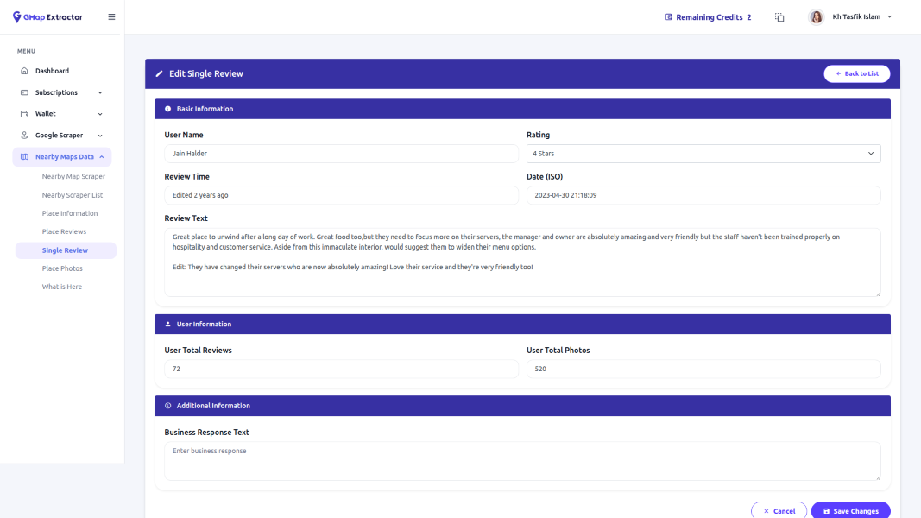Click the copy icon in top bar
921x518 pixels.
point(779,17)
